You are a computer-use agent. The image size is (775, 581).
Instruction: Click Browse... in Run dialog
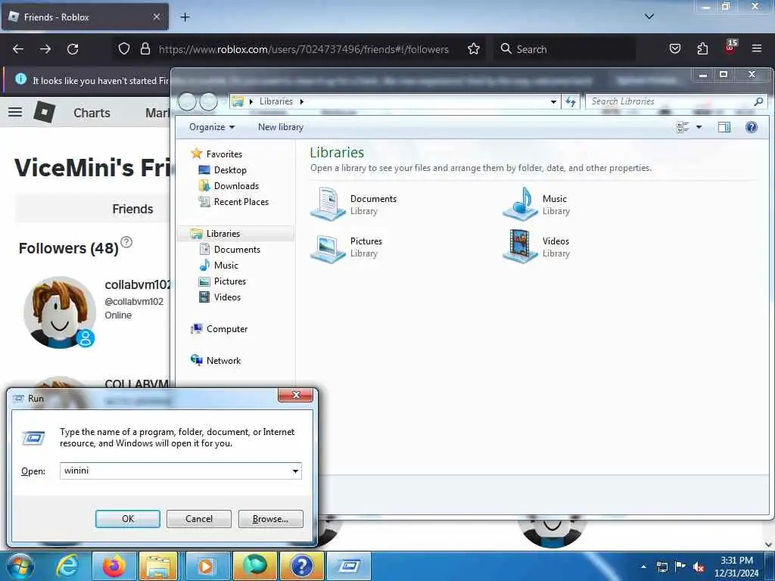[270, 519]
